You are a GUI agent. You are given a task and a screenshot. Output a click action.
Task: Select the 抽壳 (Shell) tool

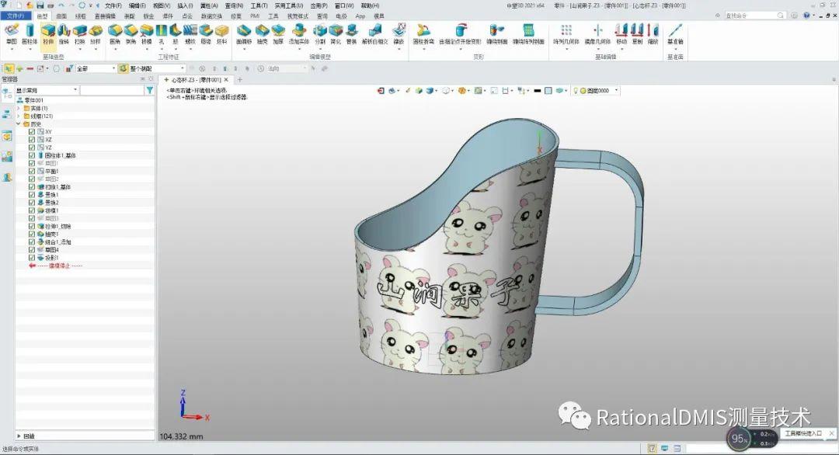[x=263, y=33]
